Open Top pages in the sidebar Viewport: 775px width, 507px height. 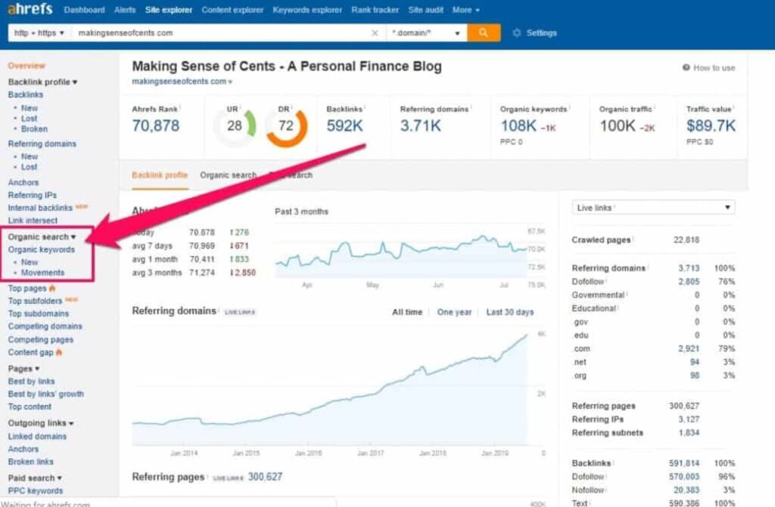(x=27, y=289)
